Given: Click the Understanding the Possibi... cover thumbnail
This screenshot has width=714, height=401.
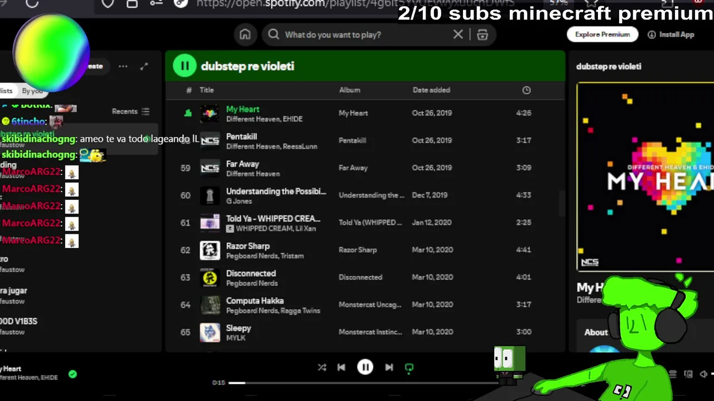Looking at the screenshot, I should pyautogui.click(x=210, y=195).
